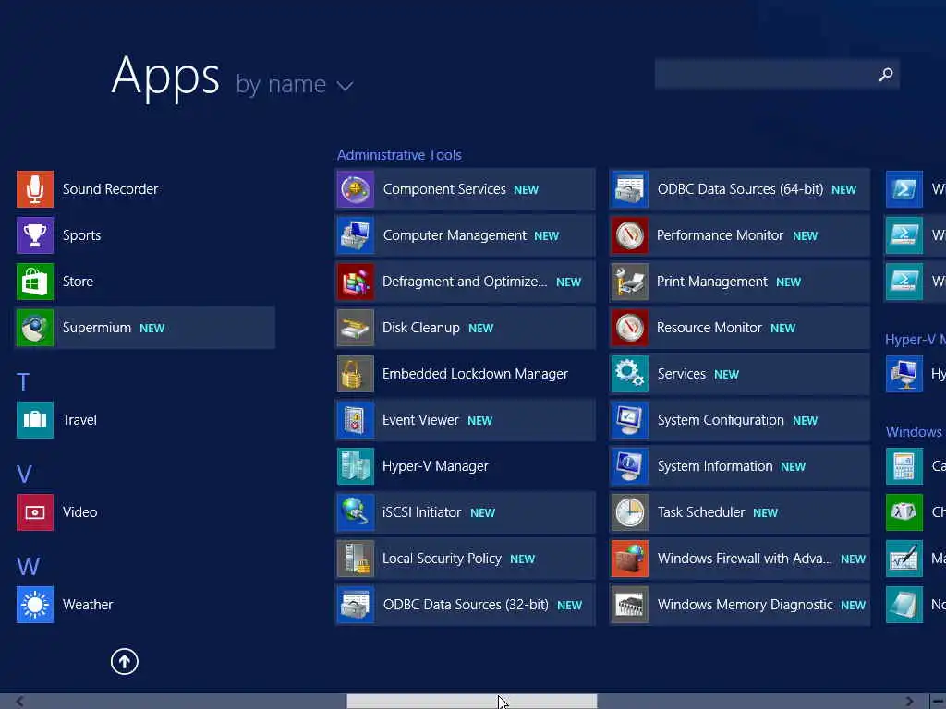Click the 'Windows Memory Diagnostic' label text
Image resolution: width=946 pixels, height=709 pixels.
746,604
